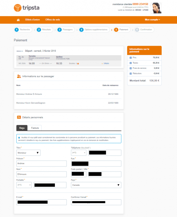This screenshot has width=177, height=217.
Task: Open Billets d'avion menu item
Action: coord(32,20)
